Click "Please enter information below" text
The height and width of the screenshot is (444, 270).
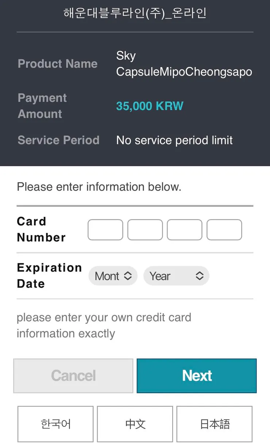pyautogui.click(x=99, y=187)
